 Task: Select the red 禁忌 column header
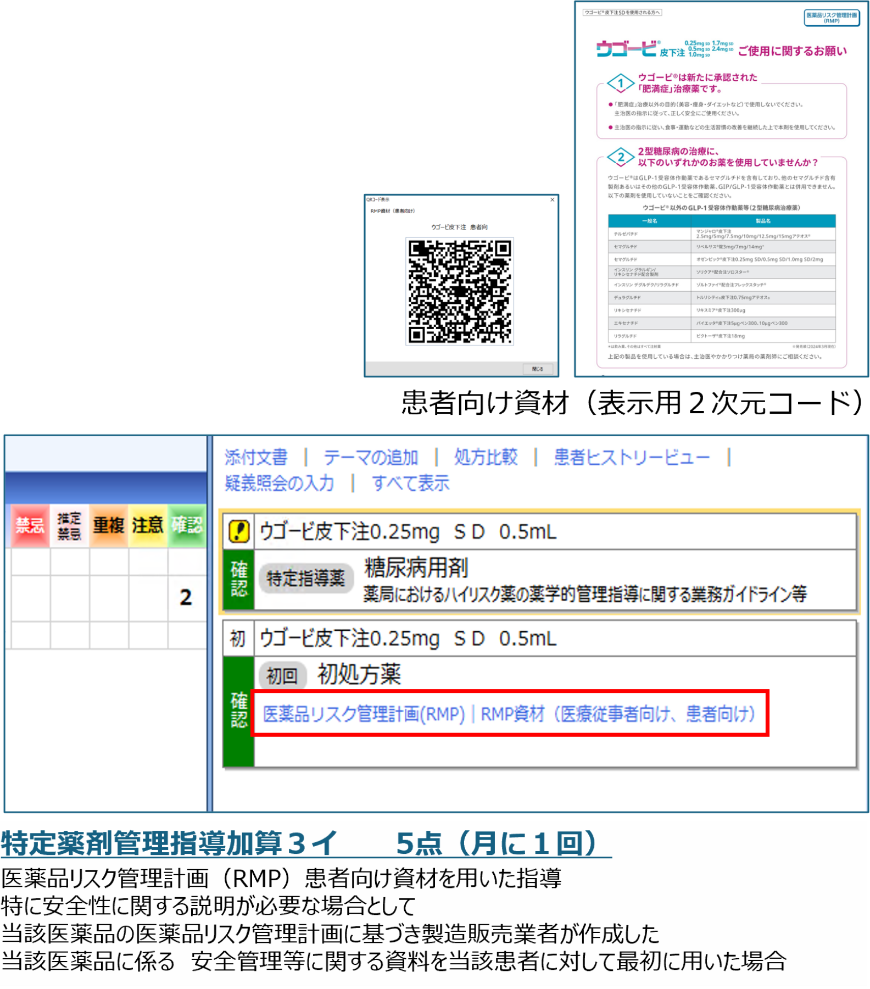pyautogui.click(x=30, y=526)
